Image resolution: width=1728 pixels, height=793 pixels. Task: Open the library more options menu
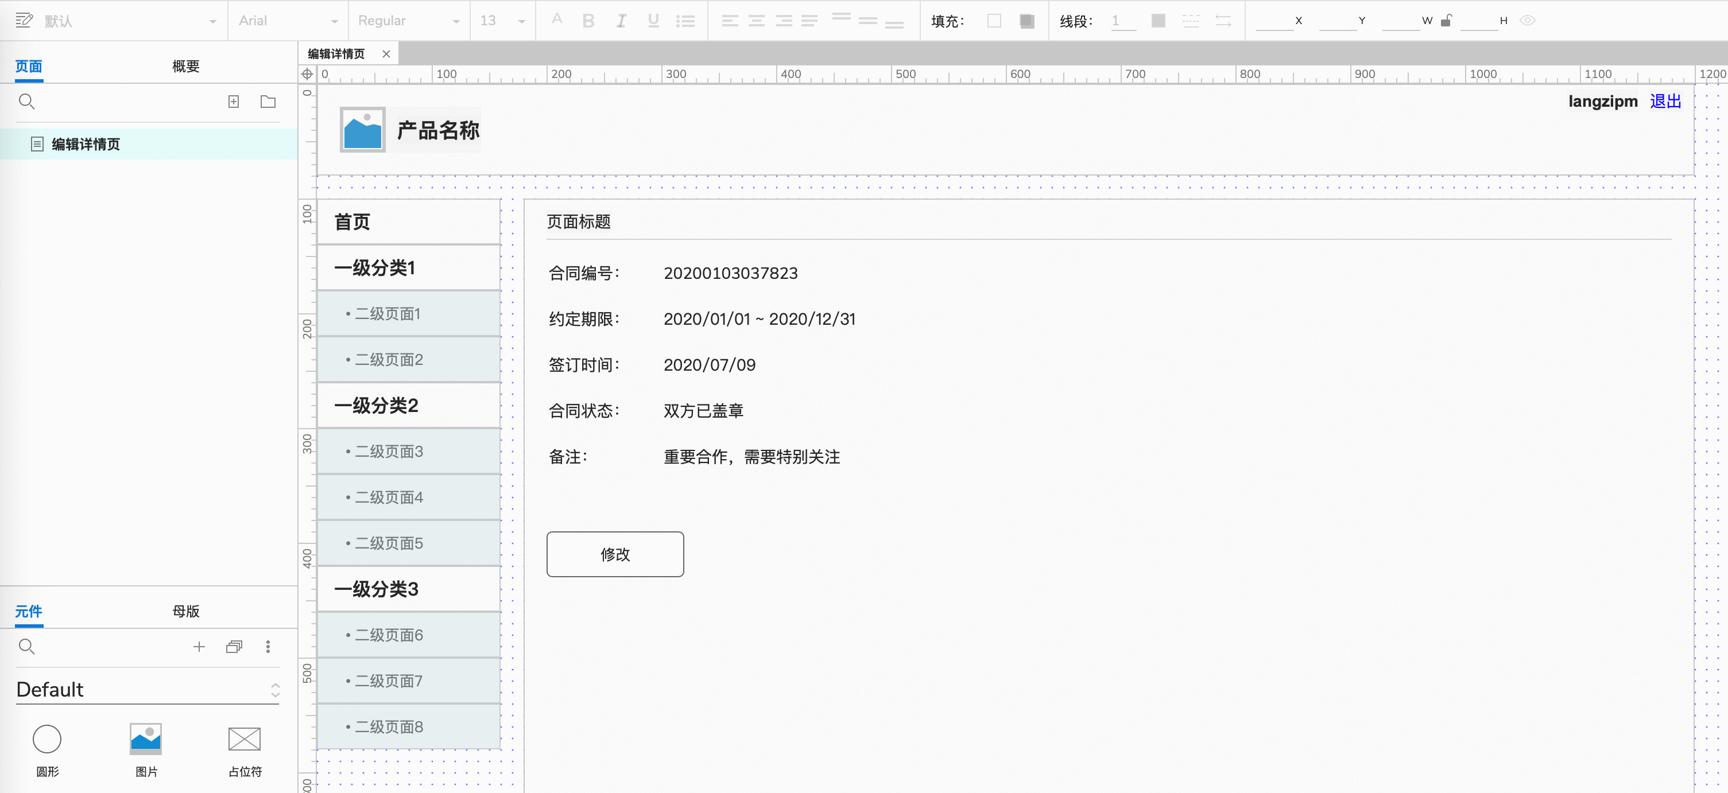(x=268, y=647)
